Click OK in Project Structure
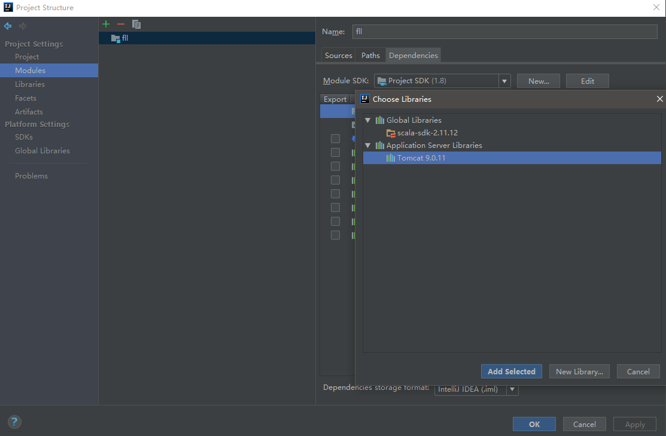This screenshot has height=436, width=666. click(534, 424)
